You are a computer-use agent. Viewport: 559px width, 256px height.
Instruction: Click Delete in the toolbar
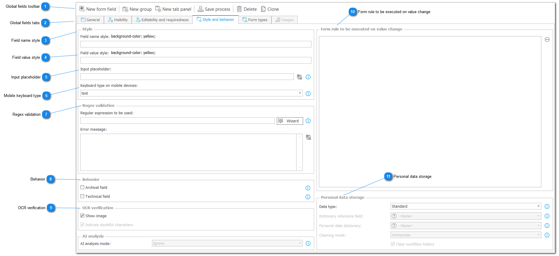(x=247, y=9)
